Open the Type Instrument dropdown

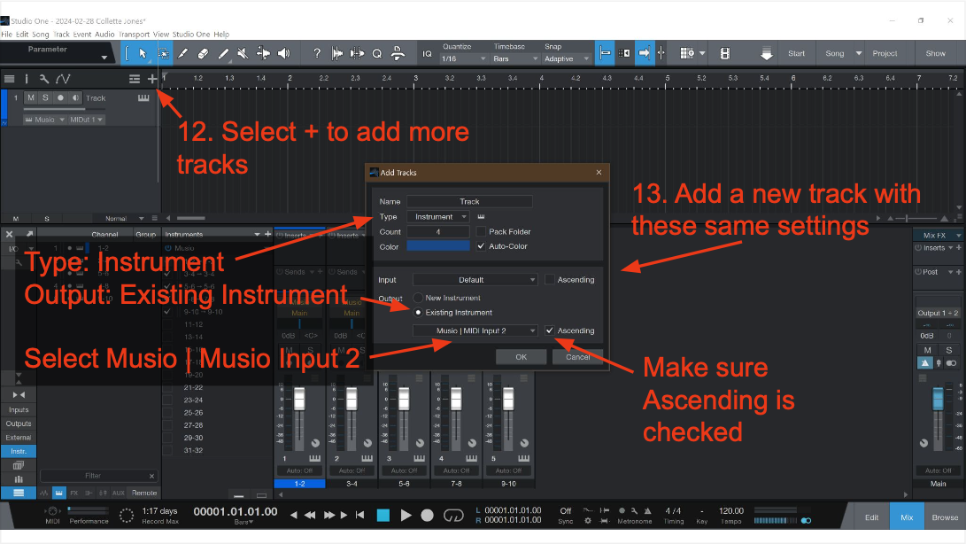tap(438, 216)
